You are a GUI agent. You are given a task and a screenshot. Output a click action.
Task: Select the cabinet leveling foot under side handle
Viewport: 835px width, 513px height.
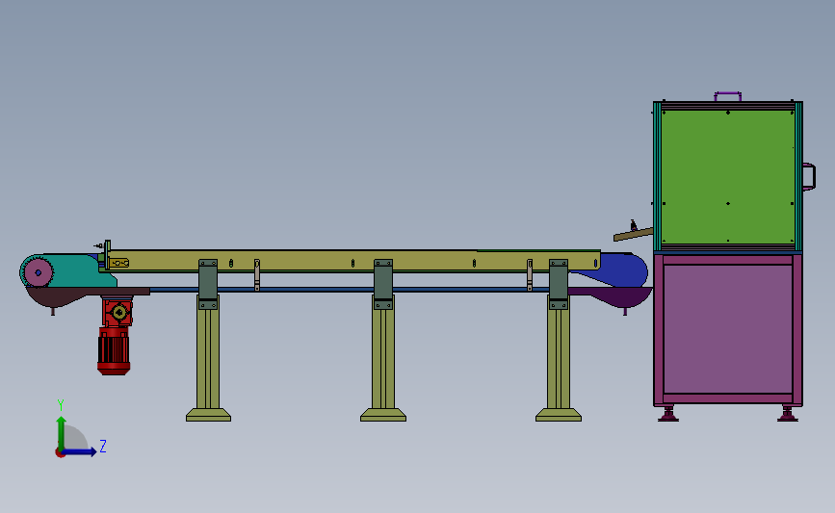pyautogui.click(x=788, y=414)
